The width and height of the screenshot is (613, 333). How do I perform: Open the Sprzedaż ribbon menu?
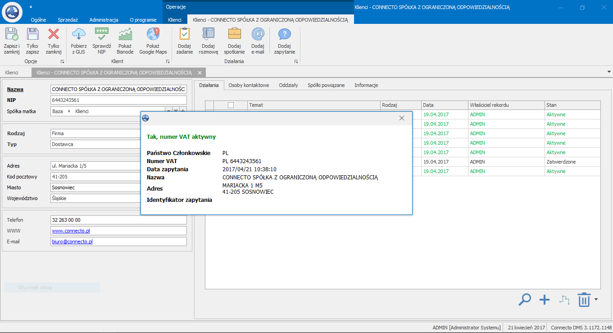[x=68, y=20]
